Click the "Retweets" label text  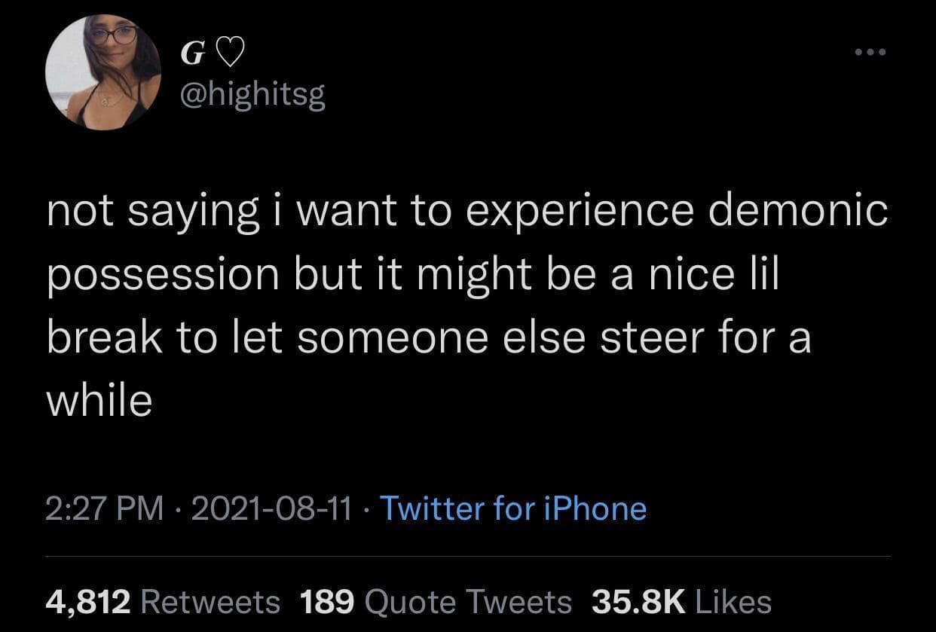[x=210, y=601]
